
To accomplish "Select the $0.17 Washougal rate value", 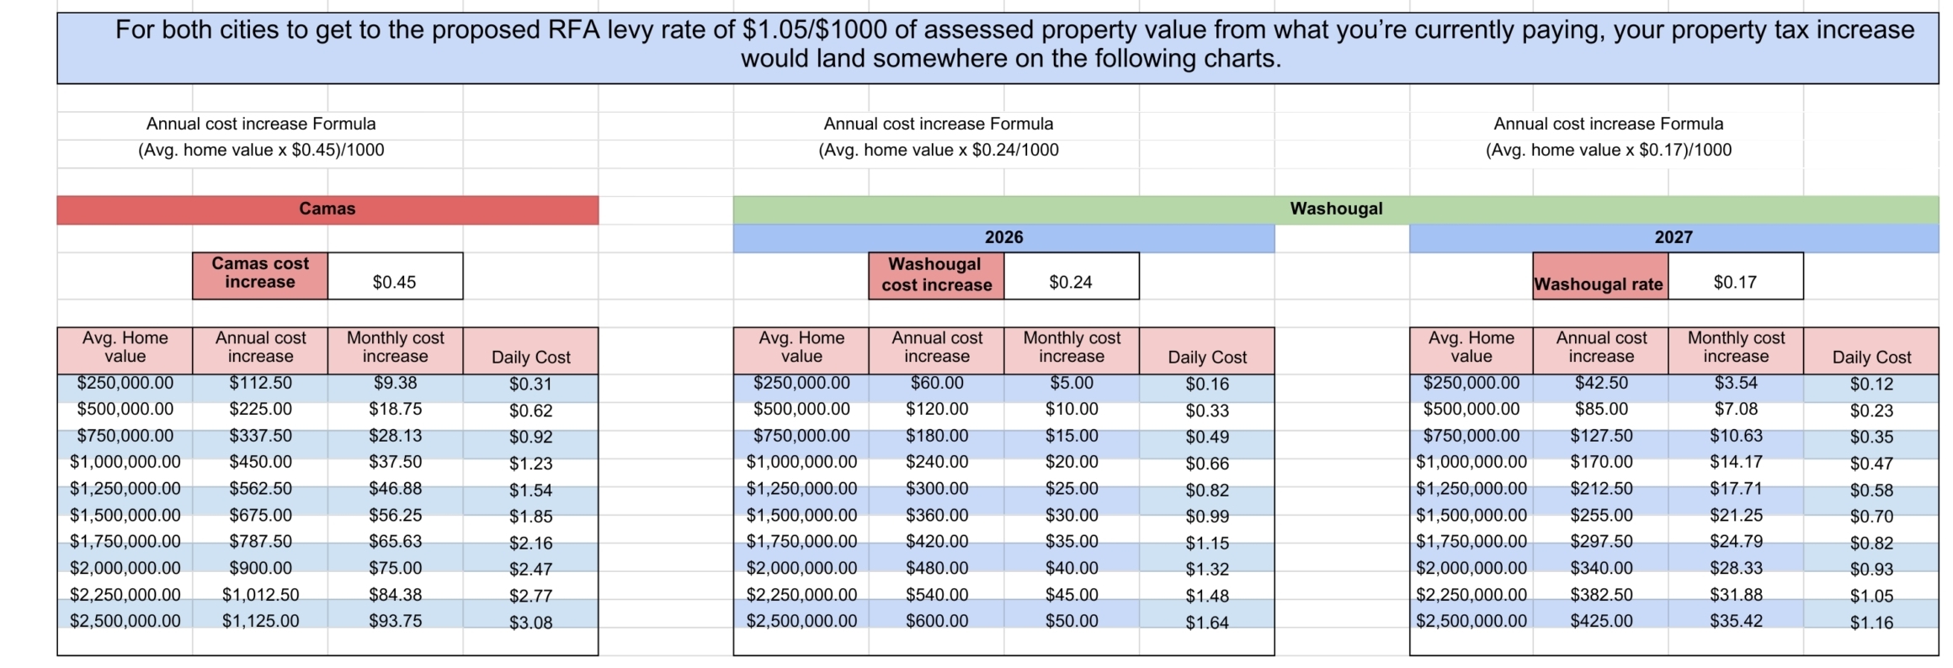I will pos(1736,275).
